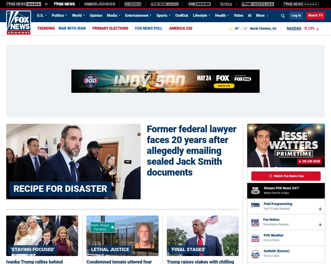Open the Jack Smith documents headline

192,151
